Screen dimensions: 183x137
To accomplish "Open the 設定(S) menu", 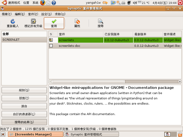I will [46, 14].
